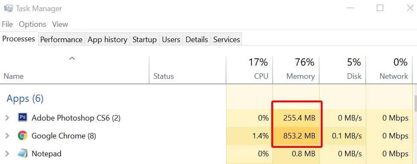Click the Google Chrome icon

pyautogui.click(x=23, y=135)
